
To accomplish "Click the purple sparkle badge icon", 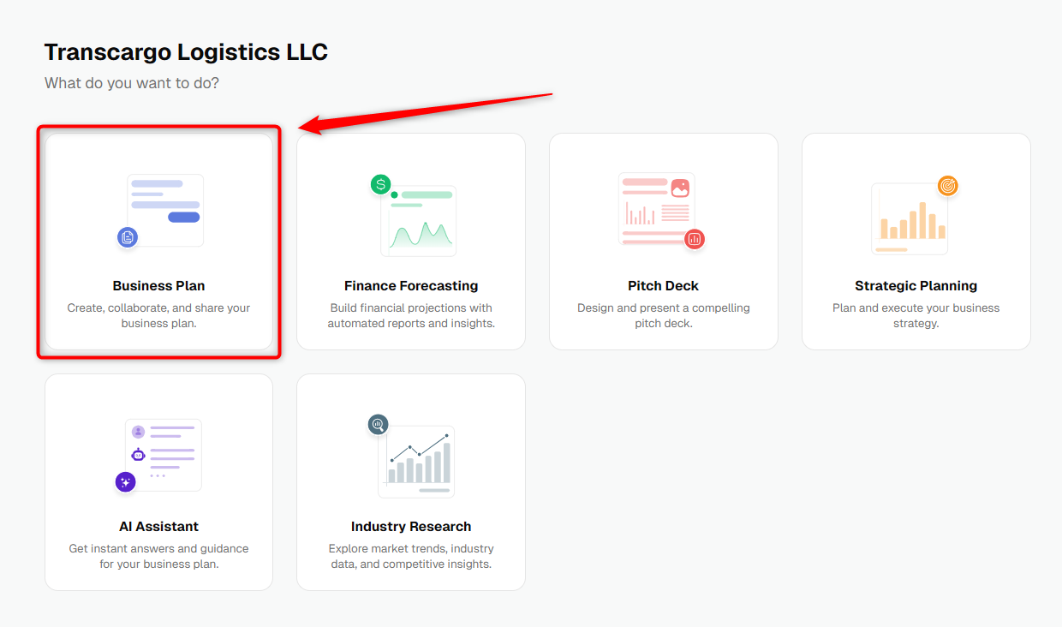I will coord(126,482).
